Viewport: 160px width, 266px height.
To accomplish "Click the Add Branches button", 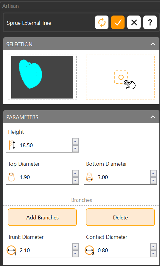I will 42,217.
